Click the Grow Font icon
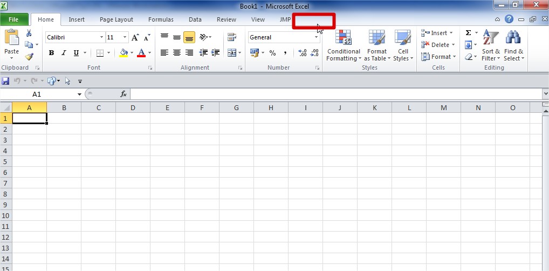Screen dimensions: 549x271 pos(135,37)
